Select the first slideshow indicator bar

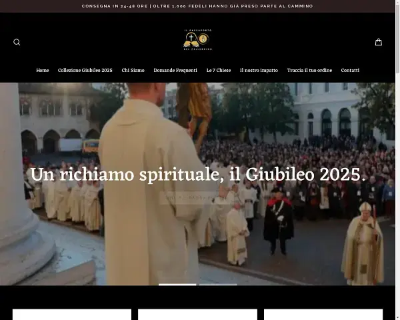pyautogui.click(x=177, y=285)
